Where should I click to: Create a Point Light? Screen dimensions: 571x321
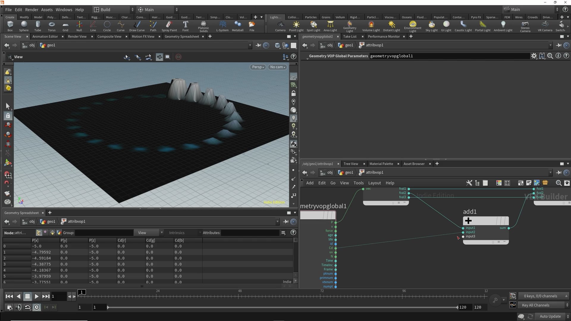[296, 26]
